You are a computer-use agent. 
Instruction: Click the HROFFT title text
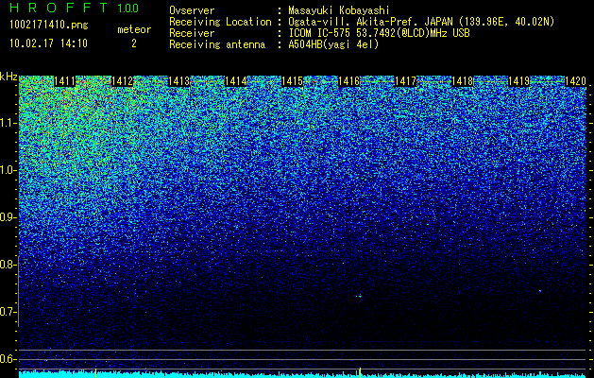(59, 8)
